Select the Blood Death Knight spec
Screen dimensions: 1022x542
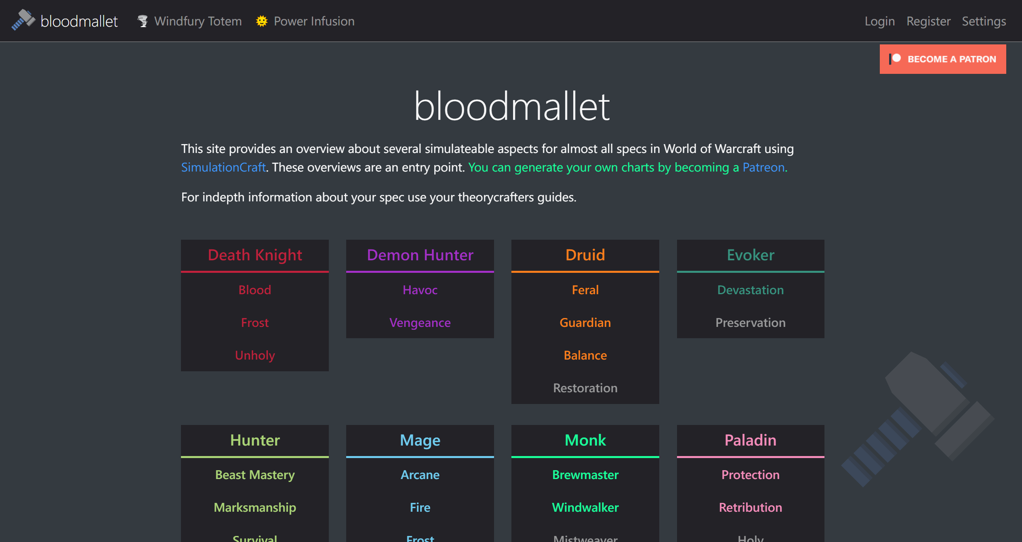pos(255,289)
